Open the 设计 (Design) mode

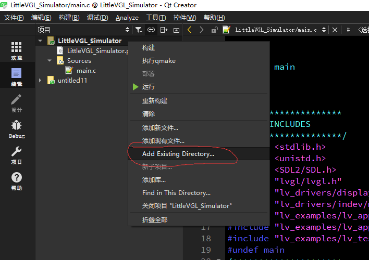[17, 103]
